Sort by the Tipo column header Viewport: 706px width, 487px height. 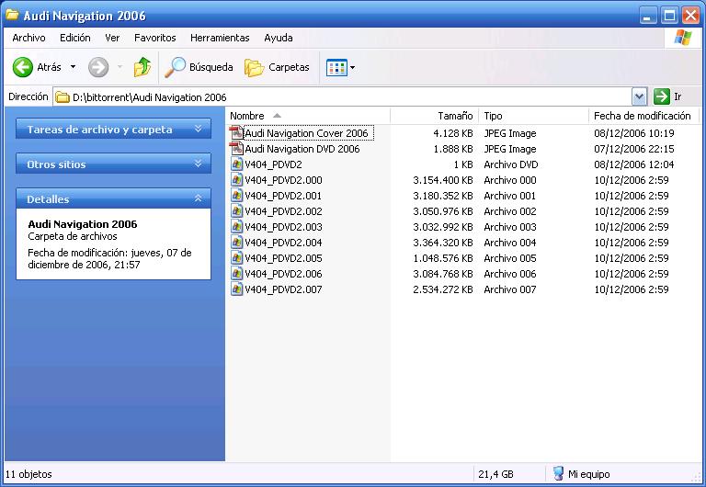click(x=533, y=116)
